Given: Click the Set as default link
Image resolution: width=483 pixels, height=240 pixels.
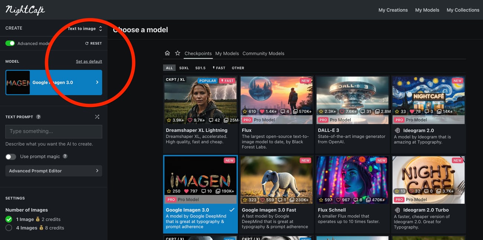Looking at the screenshot, I should point(89,61).
